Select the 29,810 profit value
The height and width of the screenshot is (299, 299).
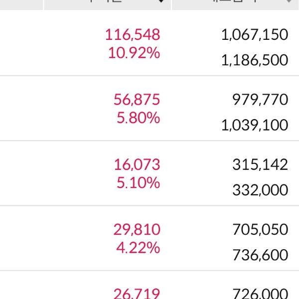137,229
